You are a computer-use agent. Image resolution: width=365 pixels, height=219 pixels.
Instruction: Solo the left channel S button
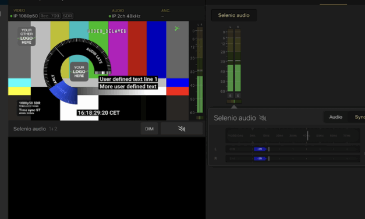[x=230, y=96]
